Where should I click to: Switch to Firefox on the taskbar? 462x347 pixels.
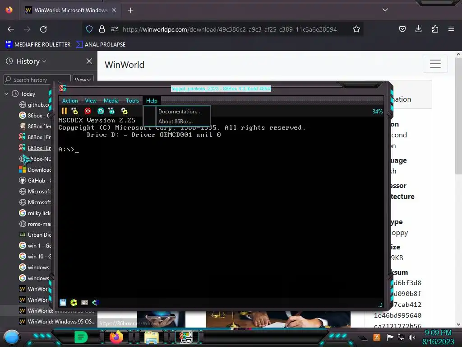click(116, 337)
